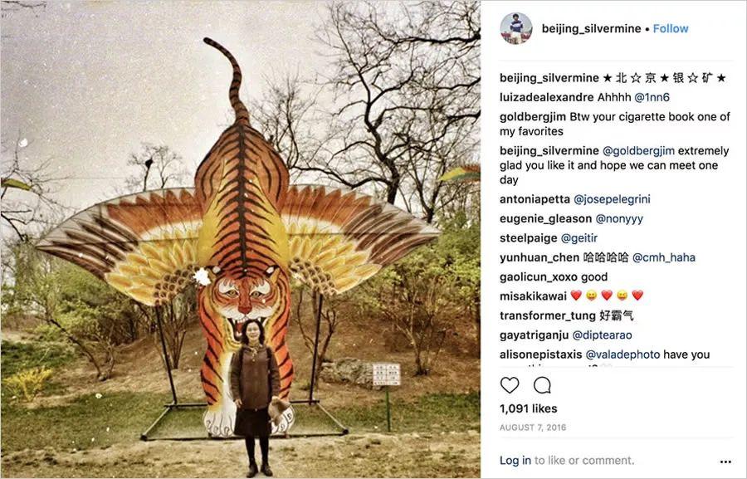Viewport: 747px width, 479px height.
Task: Like the post with heart icon
Action: 510,385
